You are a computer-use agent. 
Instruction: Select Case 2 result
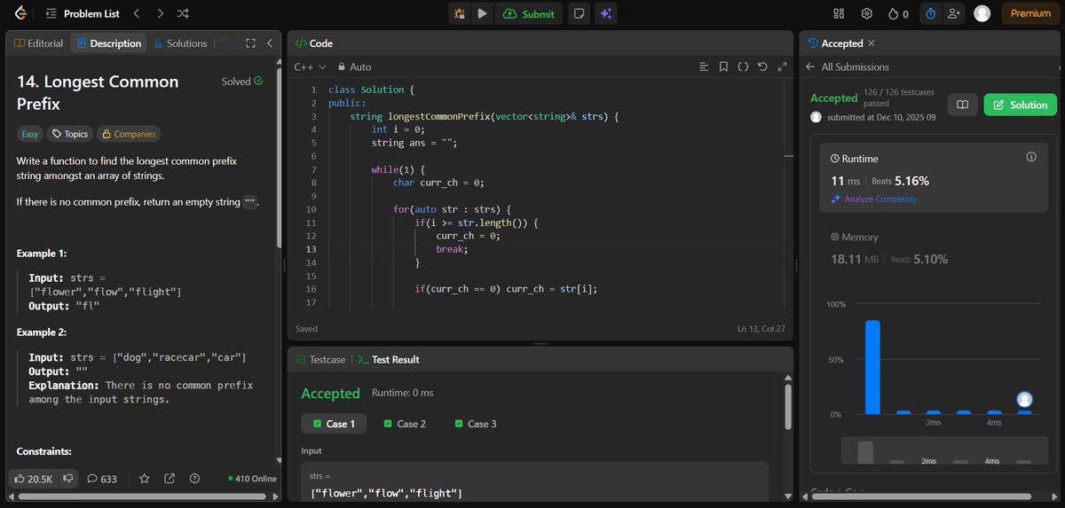(x=405, y=424)
